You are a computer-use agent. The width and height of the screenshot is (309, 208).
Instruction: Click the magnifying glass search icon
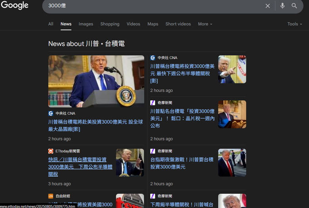click(x=294, y=6)
